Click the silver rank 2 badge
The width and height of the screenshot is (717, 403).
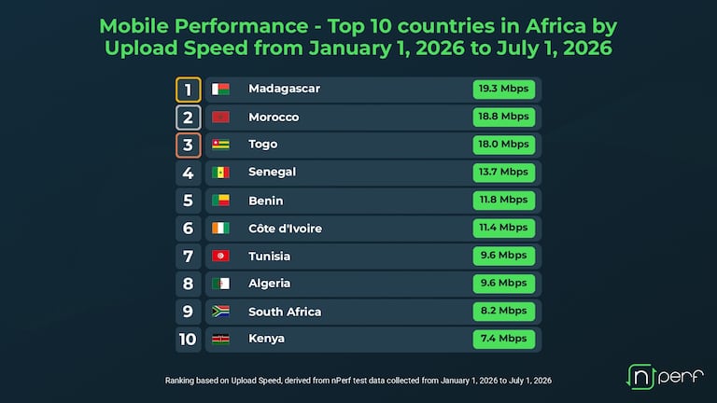(188, 118)
